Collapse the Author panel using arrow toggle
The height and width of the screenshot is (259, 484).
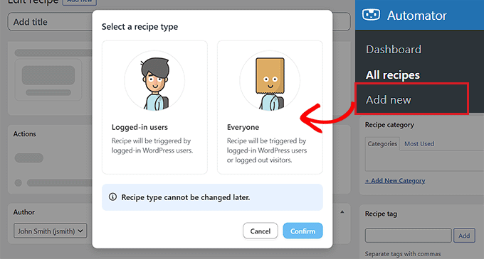pyautogui.click(x=342, y=212)
